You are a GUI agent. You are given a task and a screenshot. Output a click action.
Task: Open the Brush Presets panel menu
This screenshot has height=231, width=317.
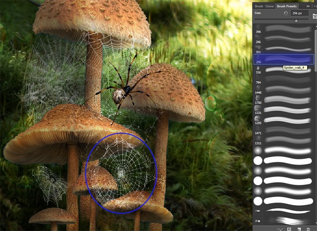[315, 6]
